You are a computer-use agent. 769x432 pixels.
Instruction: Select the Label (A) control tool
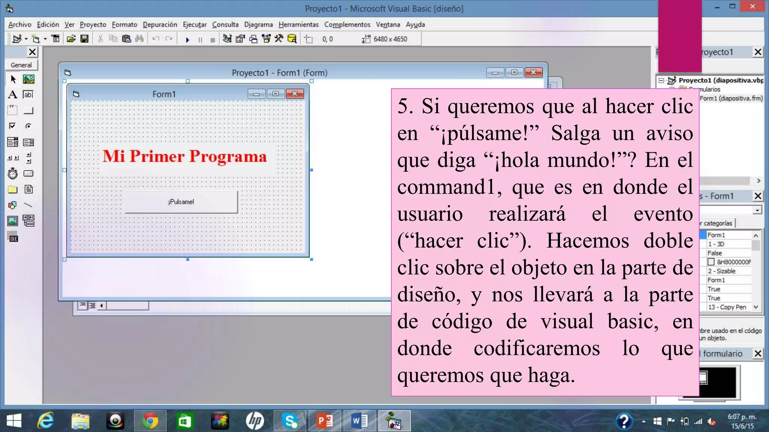(12, 94)
